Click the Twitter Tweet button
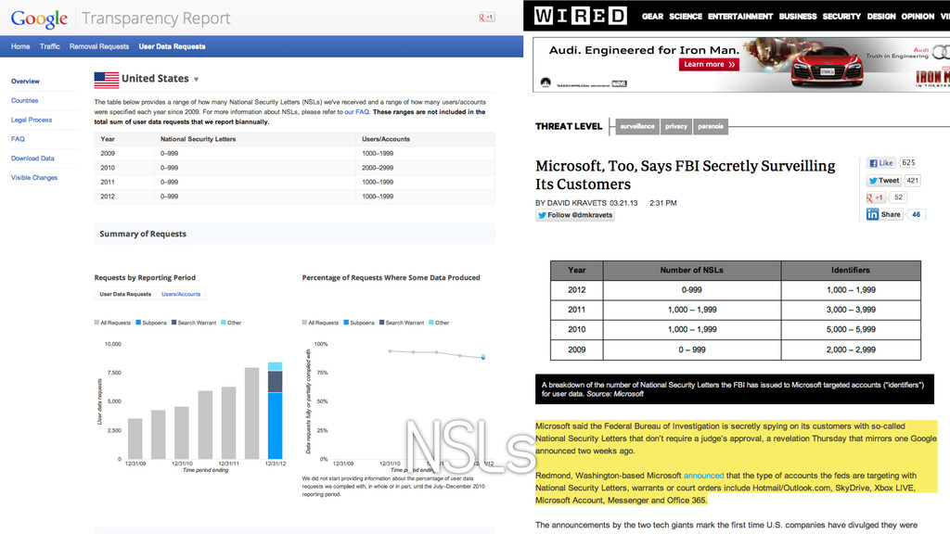The width and height of the screenshot is (950, 534). point(883,181)
